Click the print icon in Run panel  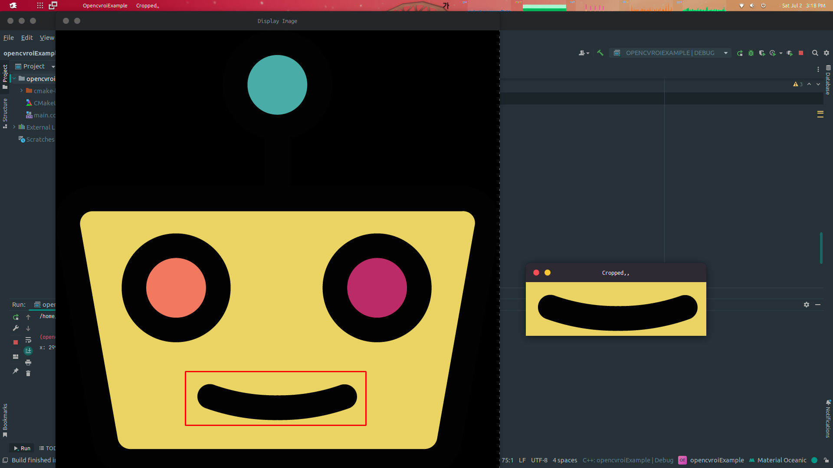coord(28,362)
